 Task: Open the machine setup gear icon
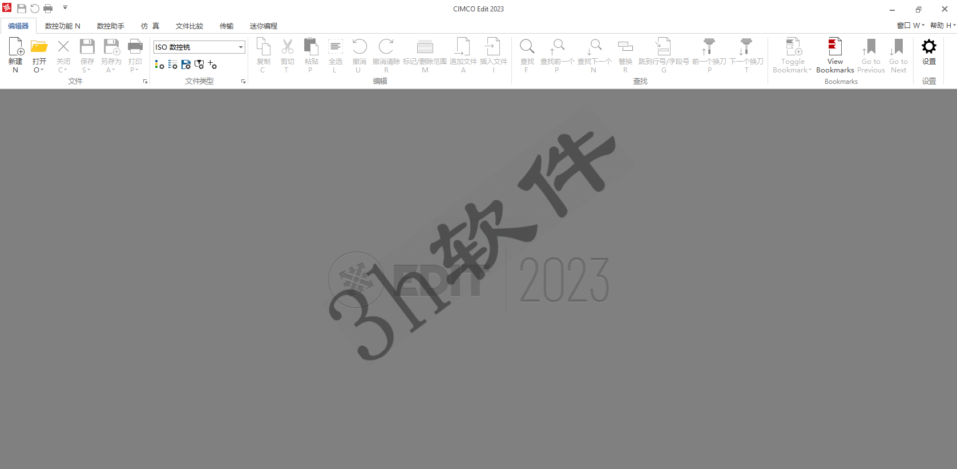pos(199,65)
